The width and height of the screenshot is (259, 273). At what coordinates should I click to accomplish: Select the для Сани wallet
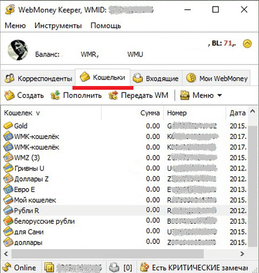point(124,231)
